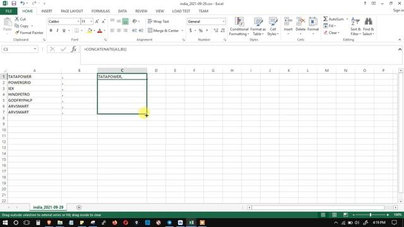Open the General number format dropdown

[223, 21]
